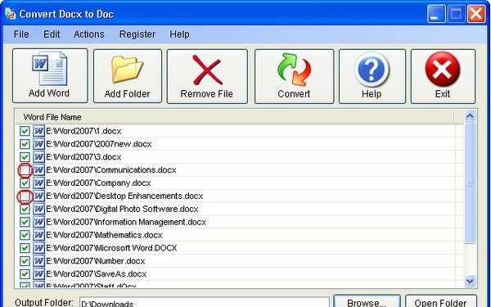491x307 pixels.
Task: Check the Desktop Enhancements.docx checkbox
Action: 25,196
